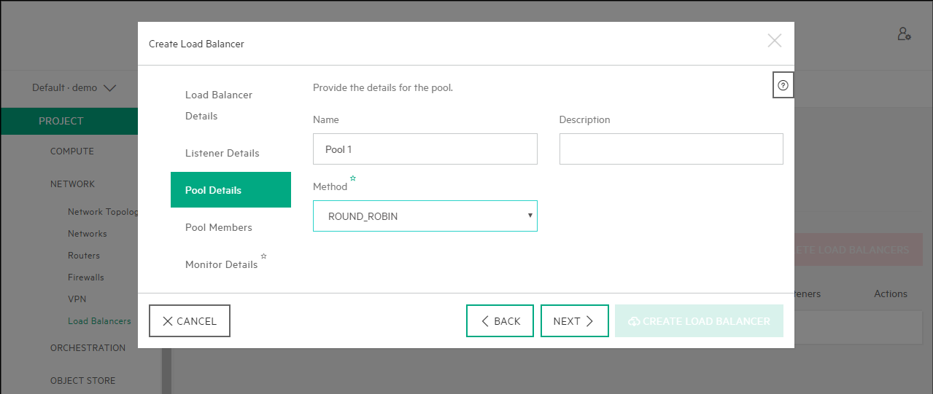Image resolution: width=933 pixels, height=394 pixels.
Task: Open Routers in the Network menu
Action: point(83,256)
